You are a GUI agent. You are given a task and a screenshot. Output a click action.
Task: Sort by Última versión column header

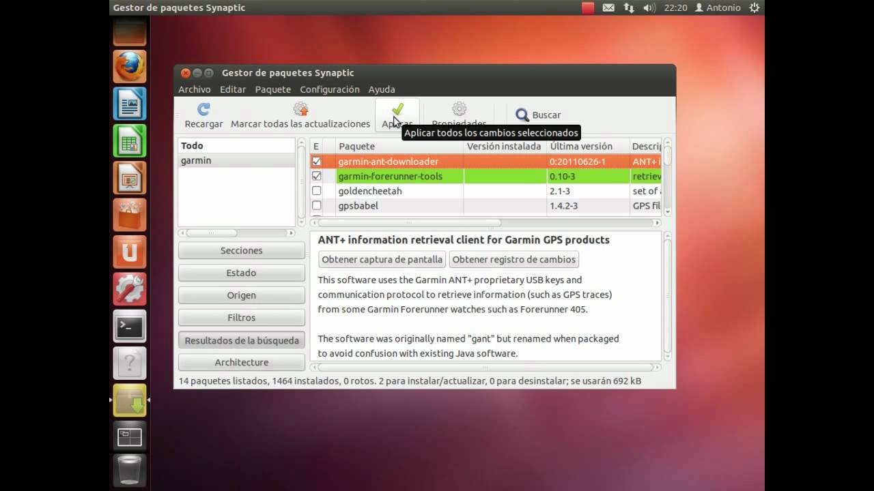[x=588, y=146]
